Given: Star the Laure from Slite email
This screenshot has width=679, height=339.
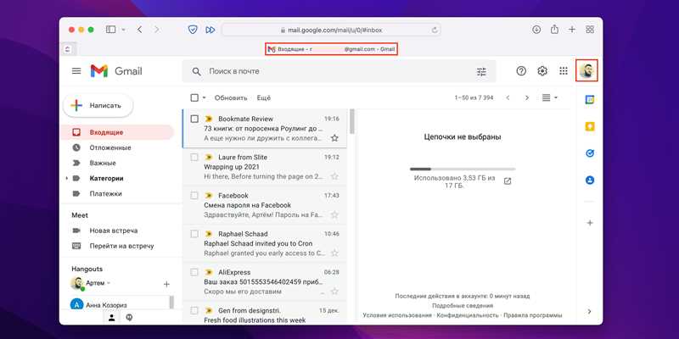Looking at the screenshot, I should [x=334, y=176].
